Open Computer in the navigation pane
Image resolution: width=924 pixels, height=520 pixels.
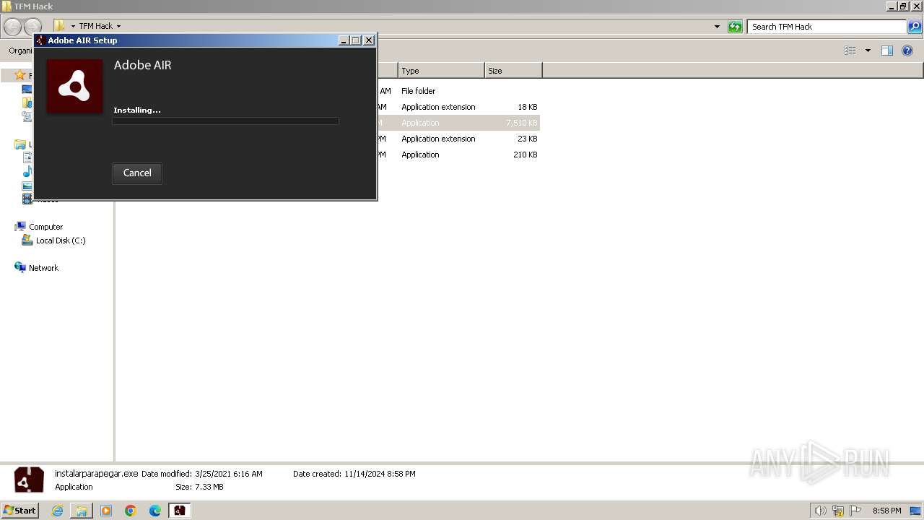click(x=45, y=227)
